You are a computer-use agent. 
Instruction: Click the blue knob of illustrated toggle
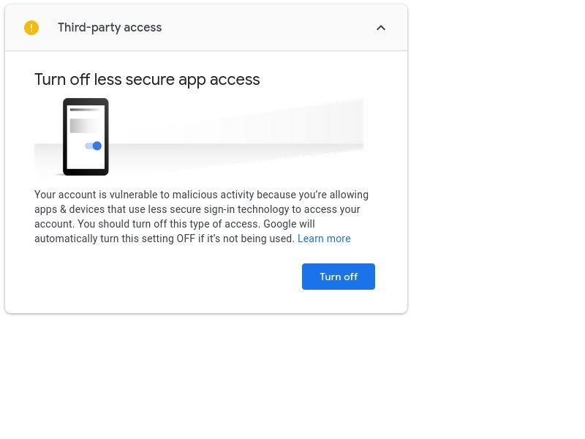(x=97, y=146)
